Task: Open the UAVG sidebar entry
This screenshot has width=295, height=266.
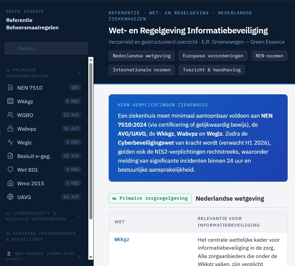Action: pos(44,197)
